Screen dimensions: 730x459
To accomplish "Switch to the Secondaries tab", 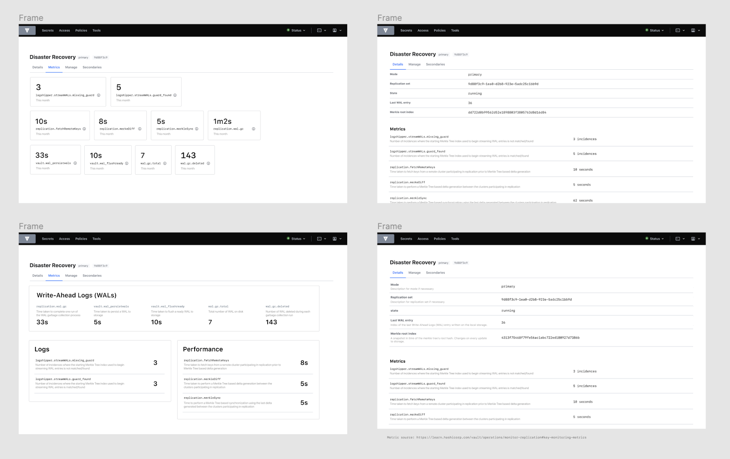I will click(x=92, y=67).
